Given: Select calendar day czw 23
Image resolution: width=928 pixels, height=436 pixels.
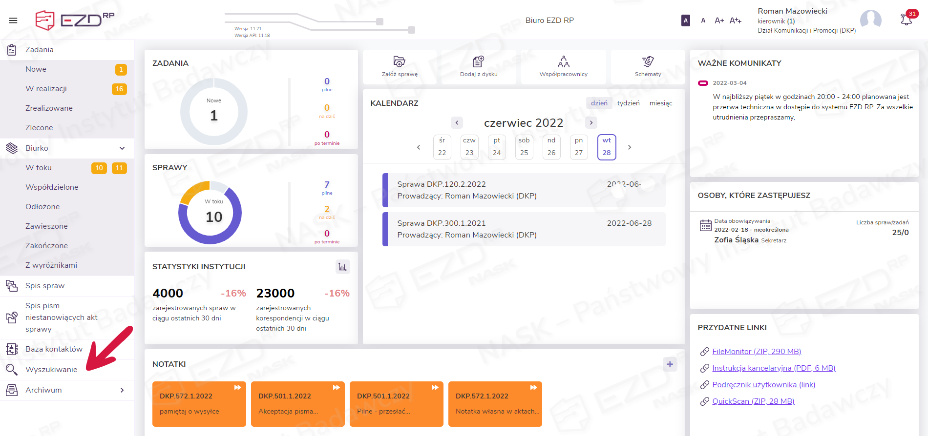Looking at the screenshot, I should tap(469, 147).
